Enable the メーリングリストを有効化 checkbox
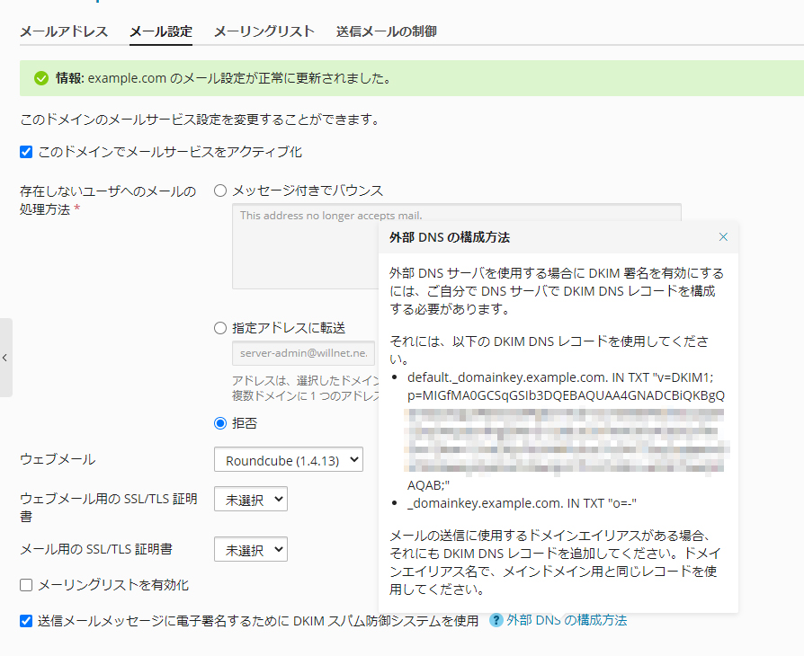The height and width of the screenshot is (656, 804). 26,585
